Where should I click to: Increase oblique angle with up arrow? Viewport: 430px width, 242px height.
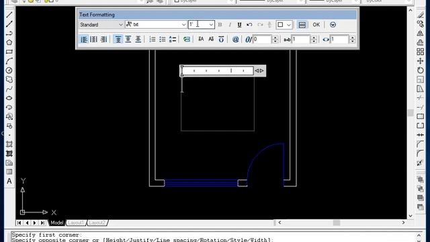pos(275,38)
